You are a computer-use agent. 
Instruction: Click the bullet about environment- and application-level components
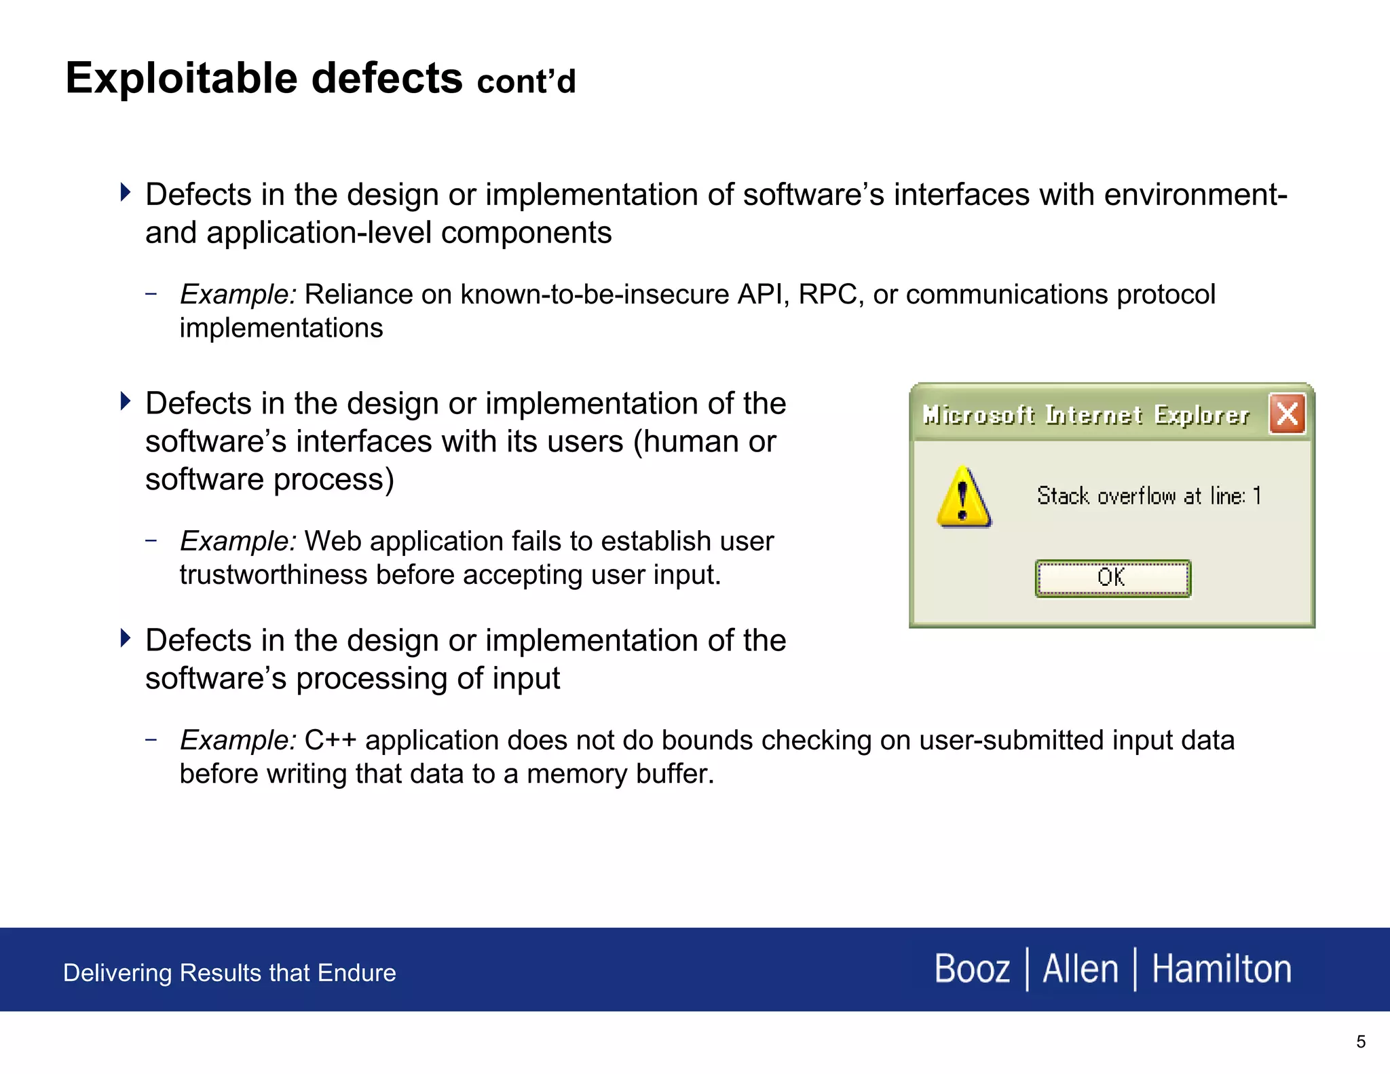(x=716, y=213)
